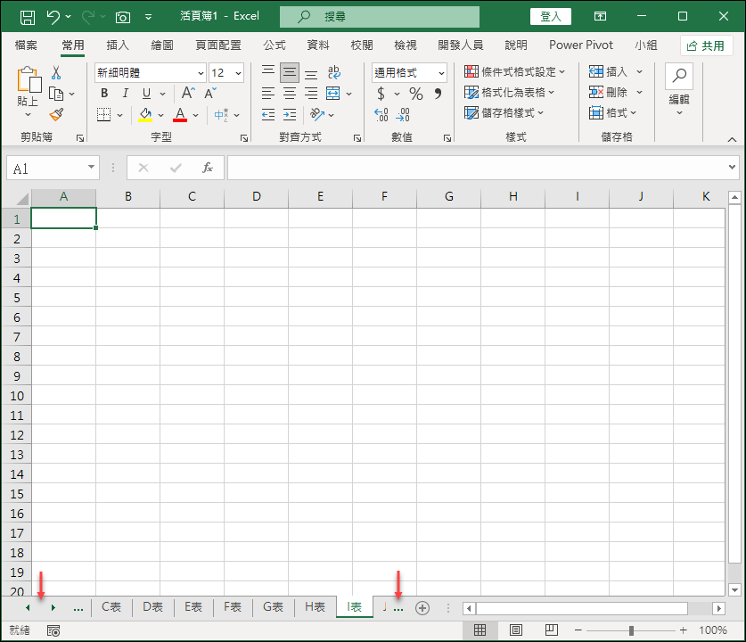
Task: Click the 共用 share button
Action: pyautogui.click(x=707, y=45)
